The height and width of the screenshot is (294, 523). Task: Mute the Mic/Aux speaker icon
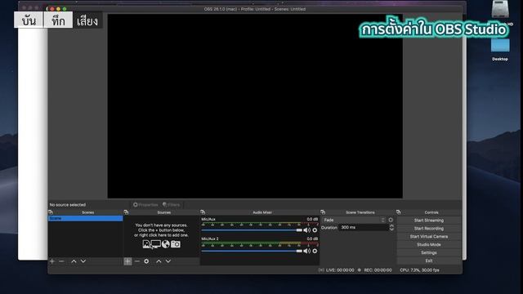click(x=307, y=230)
